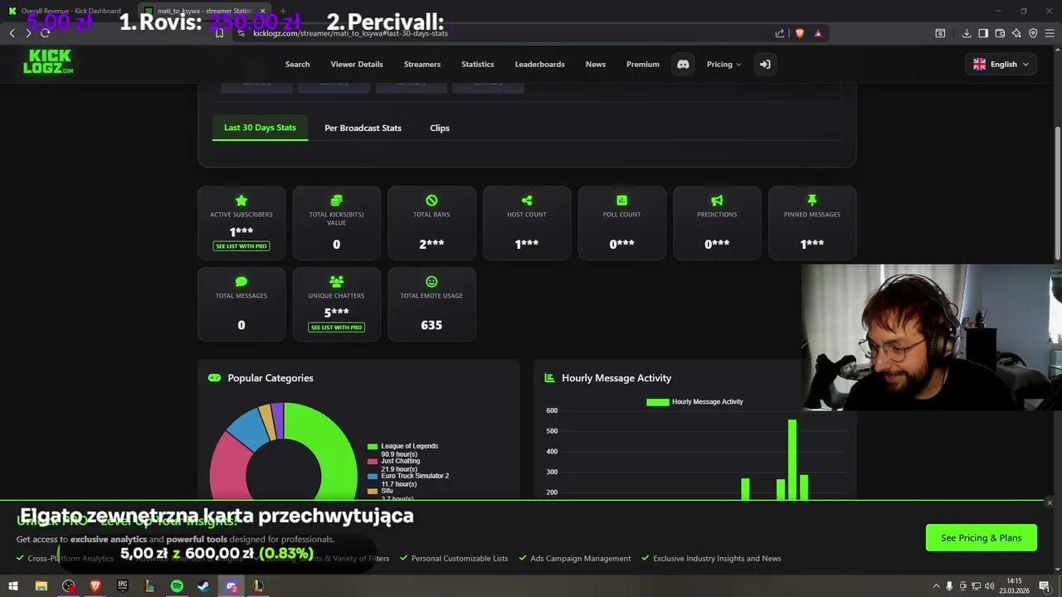The height and width of the screenshot is (597, 1062).
Task: Open the Clips tab
Action: [x=440, y=128]
